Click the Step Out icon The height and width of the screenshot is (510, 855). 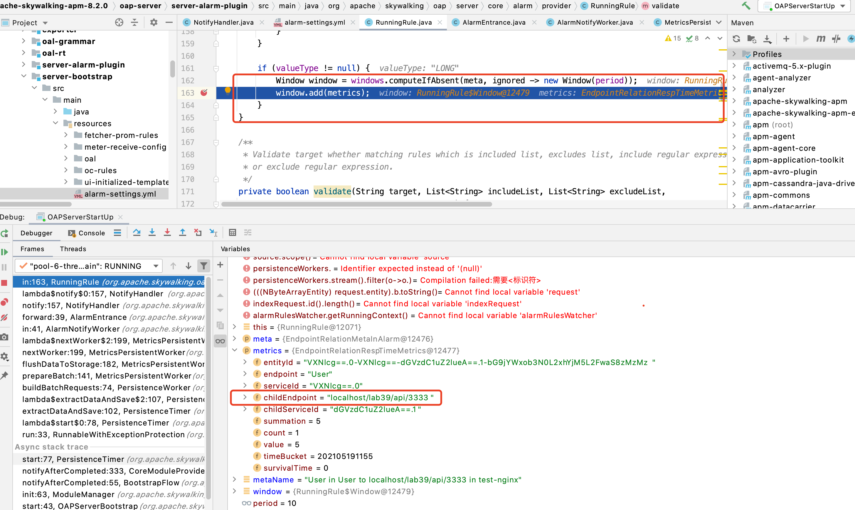pyautogui.click(x=183, y=233)
